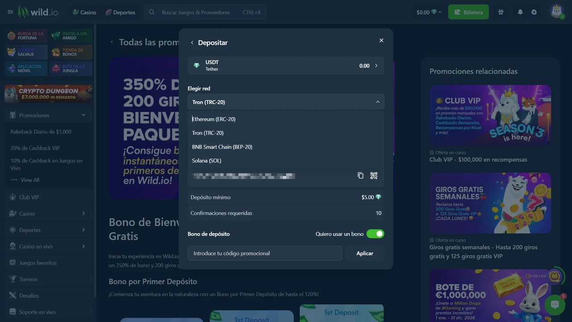Open live chat support bubble
This screenshot has width=572, height=322.
tap(555, 305)
